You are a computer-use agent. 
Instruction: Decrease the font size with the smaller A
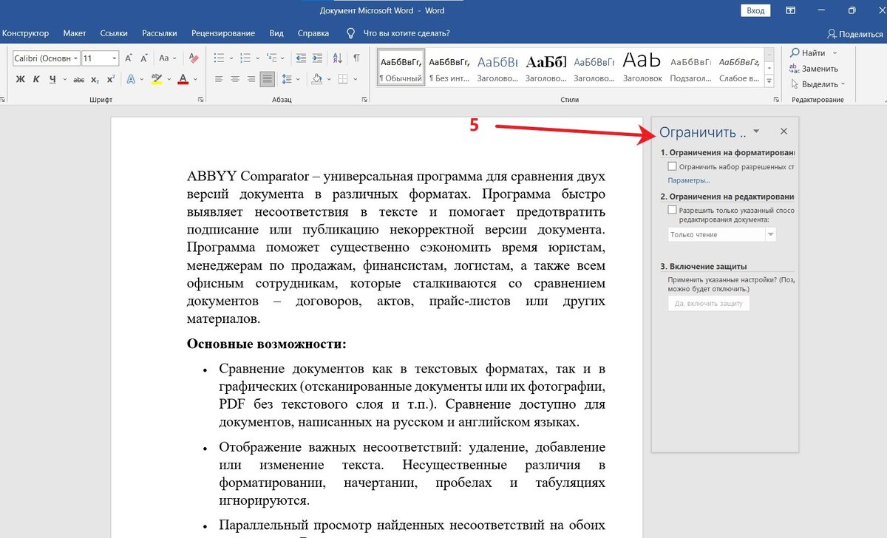[144, 58]
